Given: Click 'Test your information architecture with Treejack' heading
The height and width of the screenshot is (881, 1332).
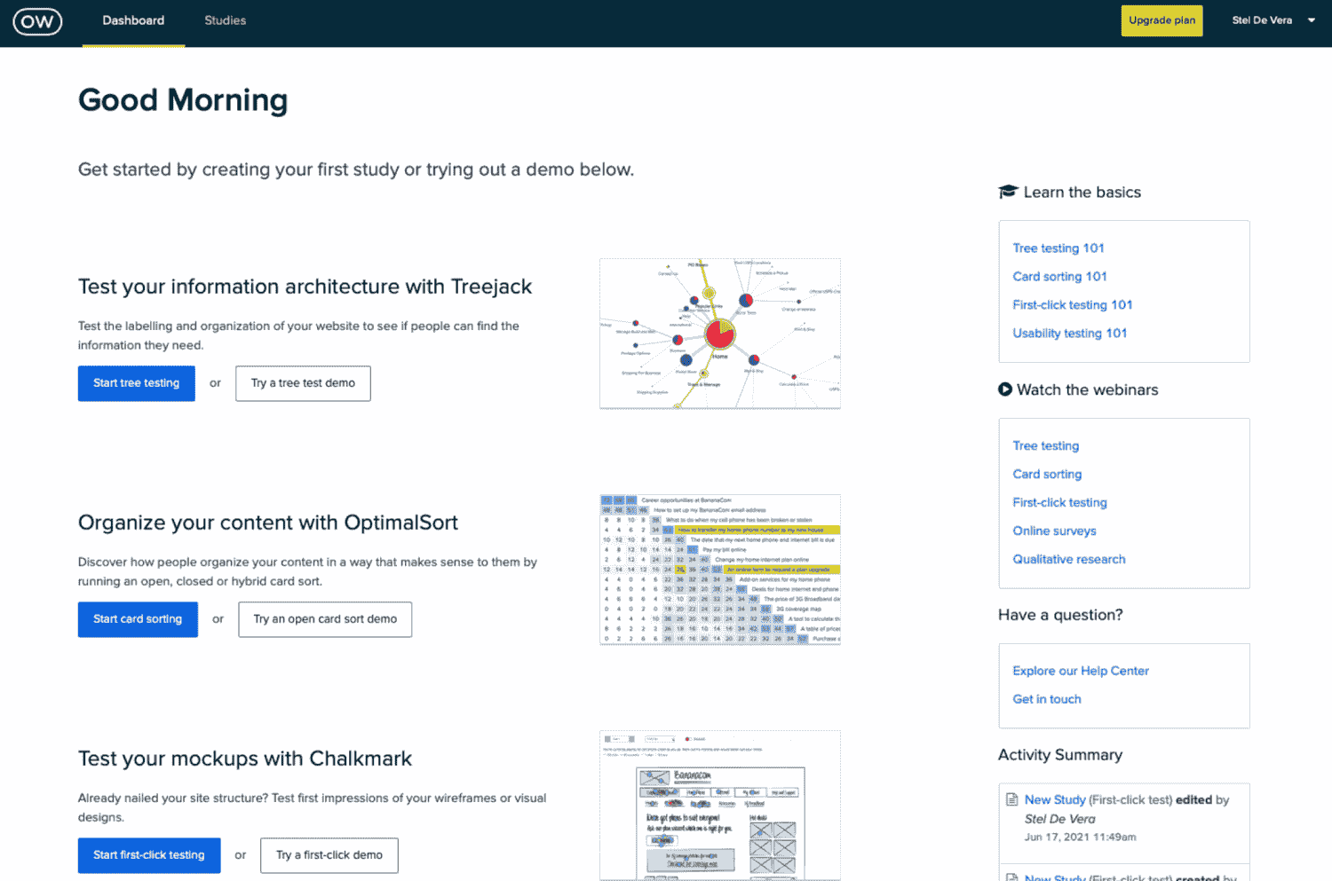Looking at the screenshot, I should [305, 287].
